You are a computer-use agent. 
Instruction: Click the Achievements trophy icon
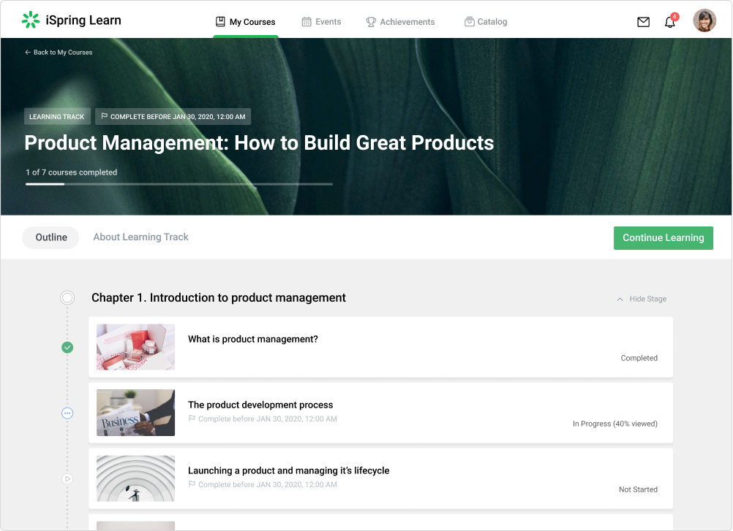[369, 21]
